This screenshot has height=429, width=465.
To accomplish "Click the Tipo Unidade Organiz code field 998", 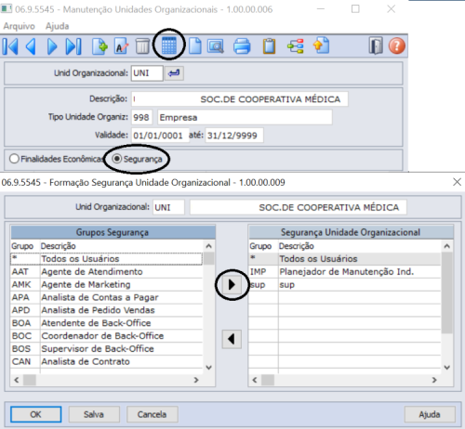I will (141, 118).
